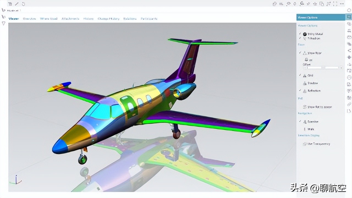
Task: Select the Home view icon in the top toolbar
Action: (275, 4)
